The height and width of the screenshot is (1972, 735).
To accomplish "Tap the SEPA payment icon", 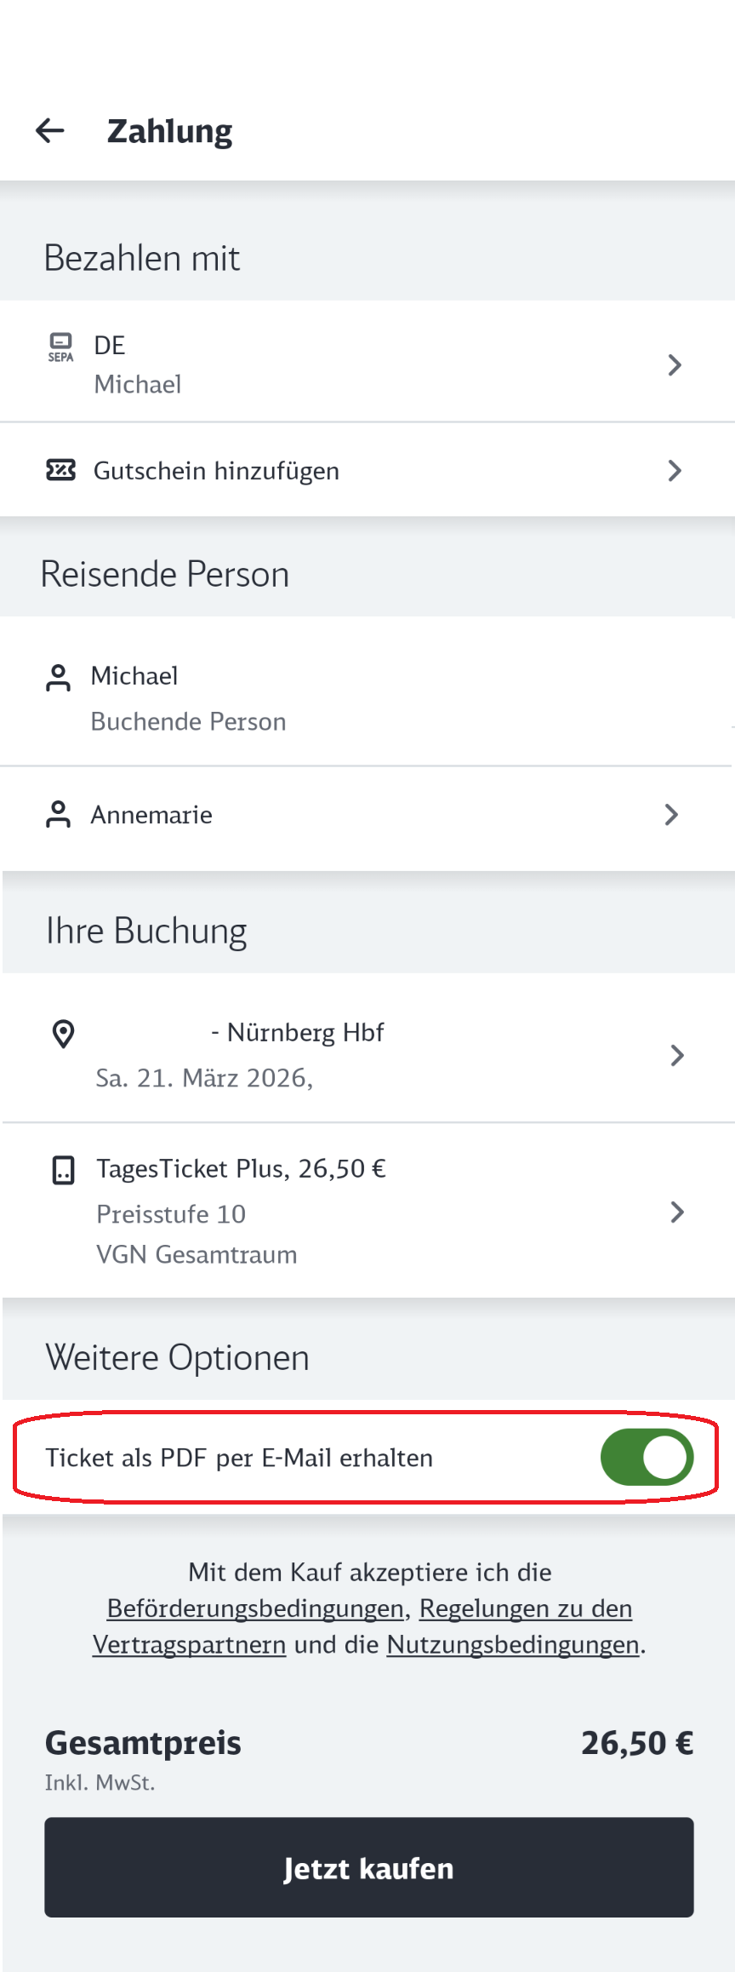I will click(60, 347).
